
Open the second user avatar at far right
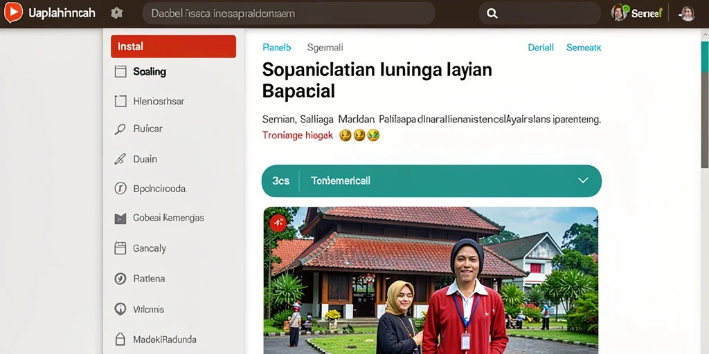pyautogui.click(x=688, y=14)
